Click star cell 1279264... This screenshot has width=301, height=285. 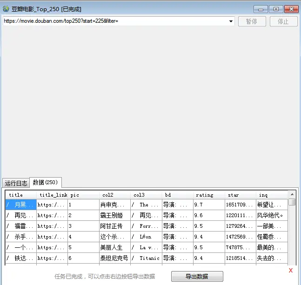241,226
